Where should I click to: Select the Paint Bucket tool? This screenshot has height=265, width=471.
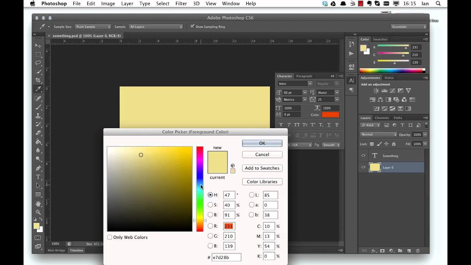click(38, 142)
